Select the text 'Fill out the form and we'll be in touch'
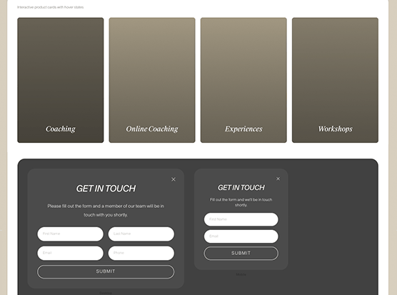The height and width of the screenshot is (295, 397). [x=241, y=199]
